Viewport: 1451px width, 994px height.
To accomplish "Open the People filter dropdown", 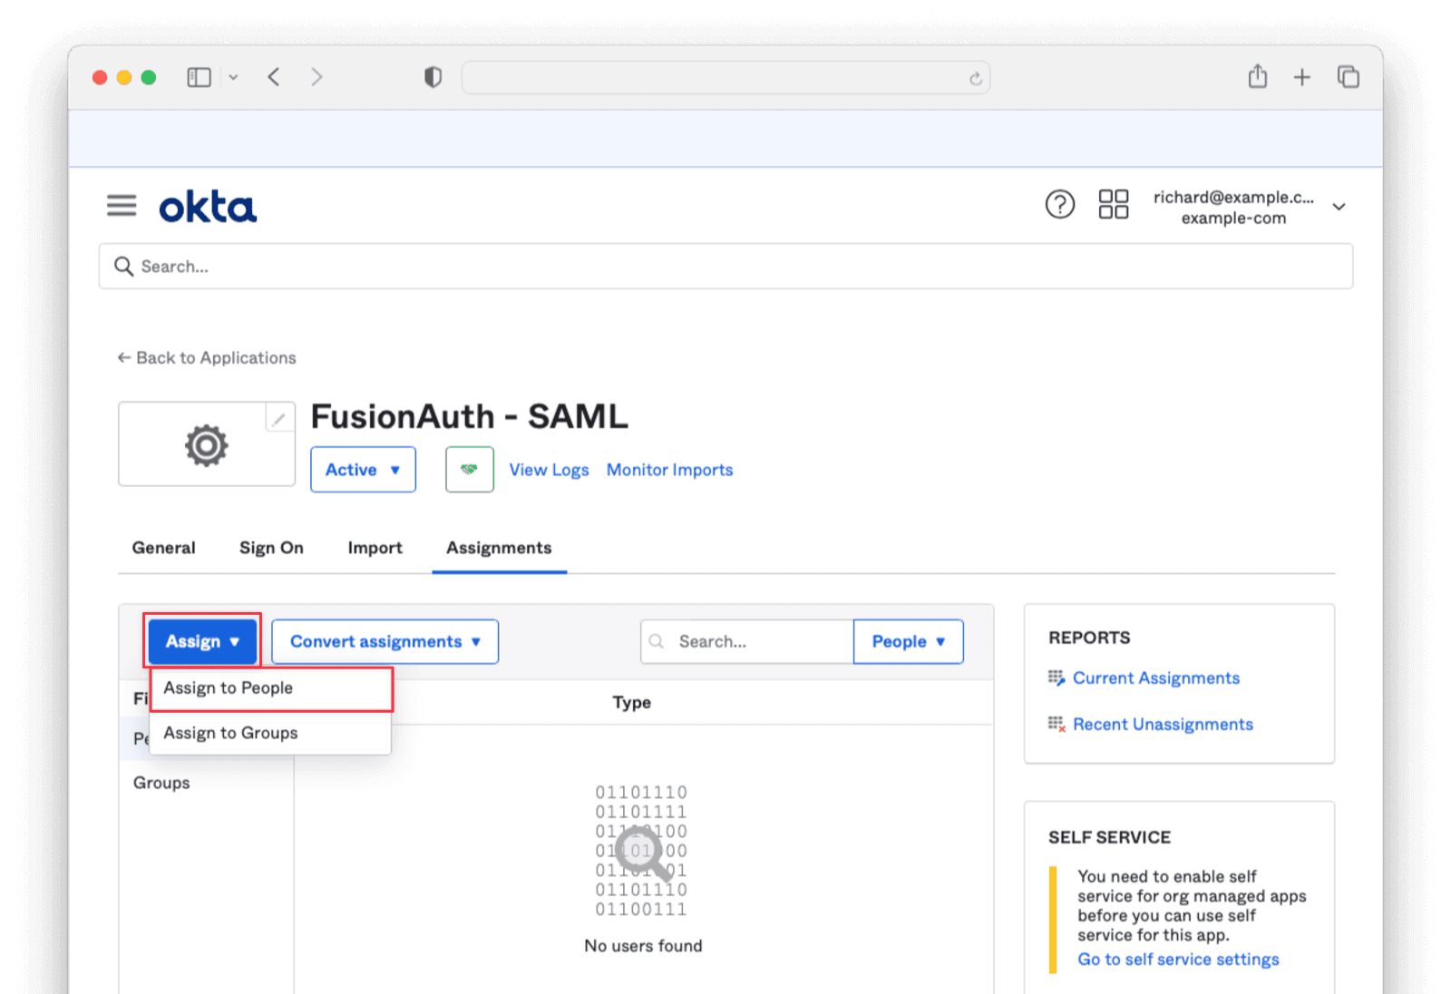I will (x=908, y=641).
